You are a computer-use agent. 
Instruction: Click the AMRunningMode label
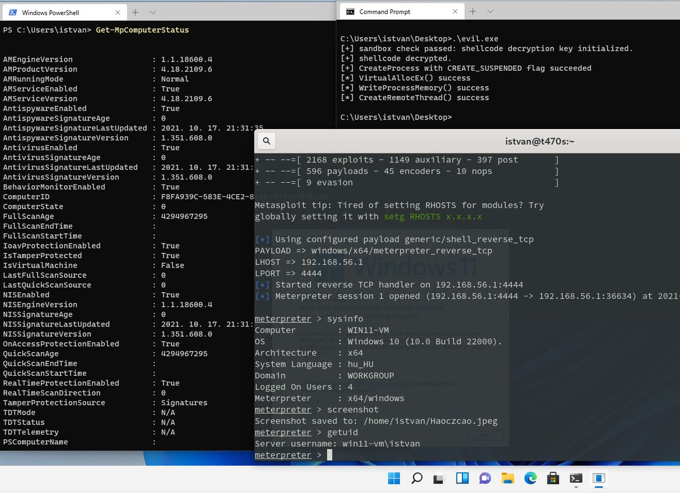click(x=33, y=79)
